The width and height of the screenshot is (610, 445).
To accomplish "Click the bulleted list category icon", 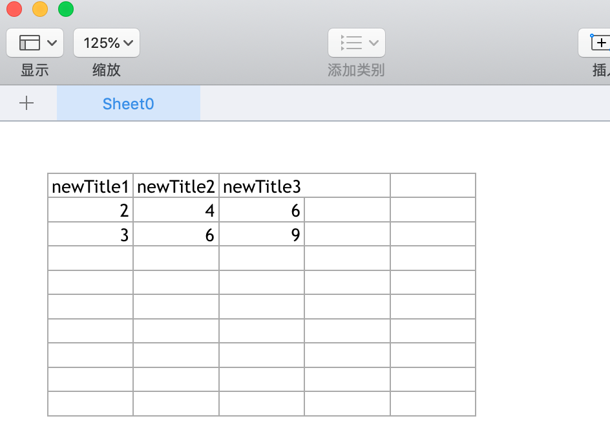I will point(352,42).
